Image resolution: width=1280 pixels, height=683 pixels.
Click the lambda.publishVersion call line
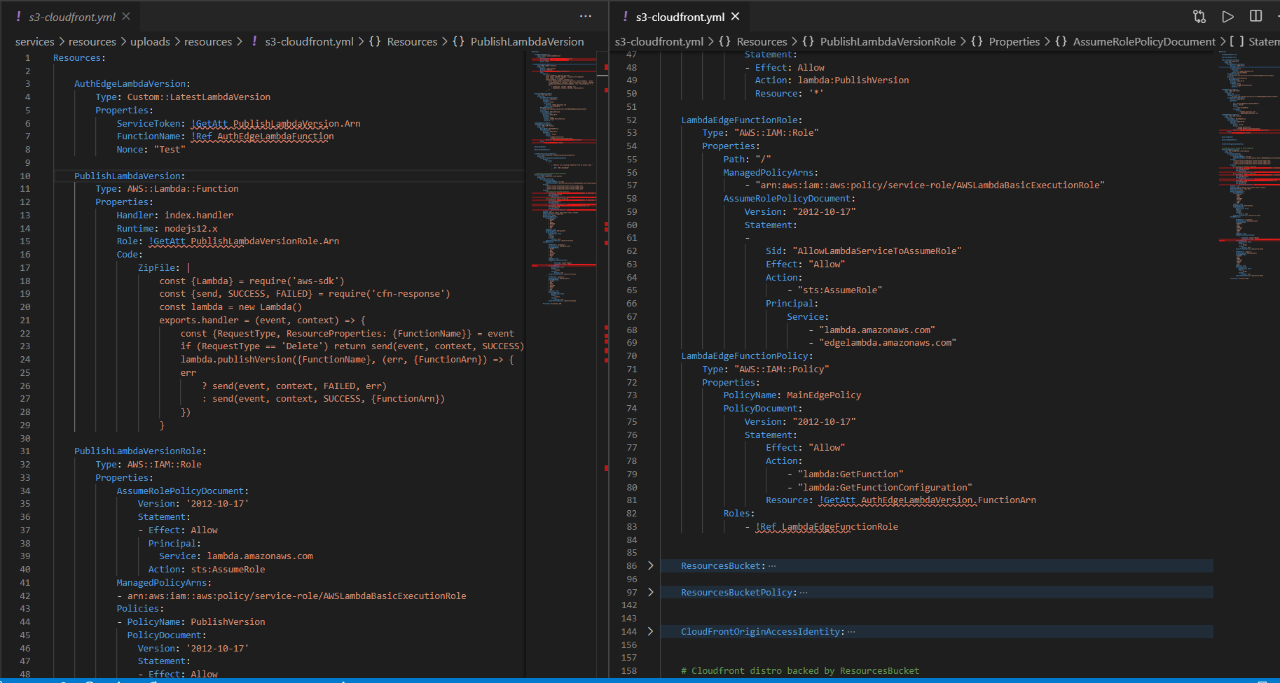click(x=347, y=360)
